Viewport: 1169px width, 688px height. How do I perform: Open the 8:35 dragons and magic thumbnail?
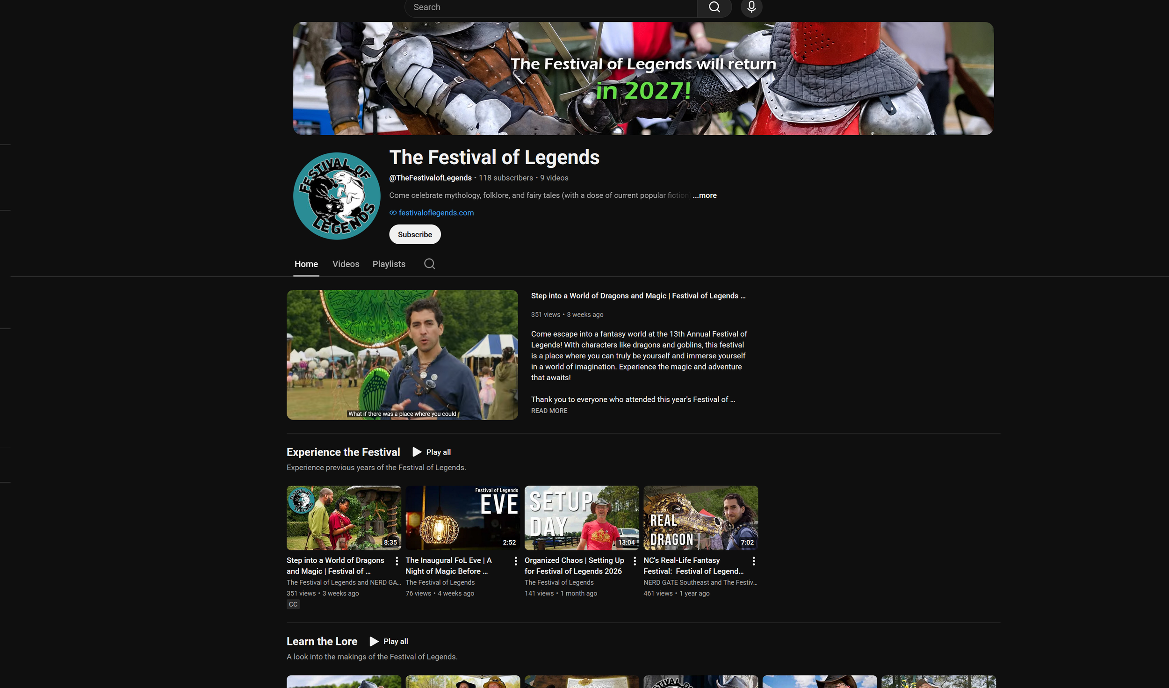344,518
